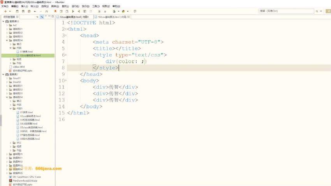Click the Redo arrow toolbar icon
The width and height of the screenshot is (331, 186).
41,11
